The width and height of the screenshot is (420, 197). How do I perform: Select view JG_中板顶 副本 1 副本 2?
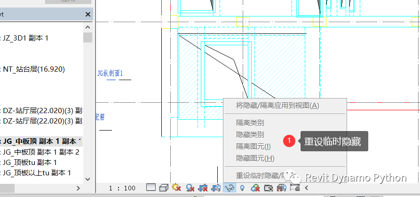click(x=41, y=152)
